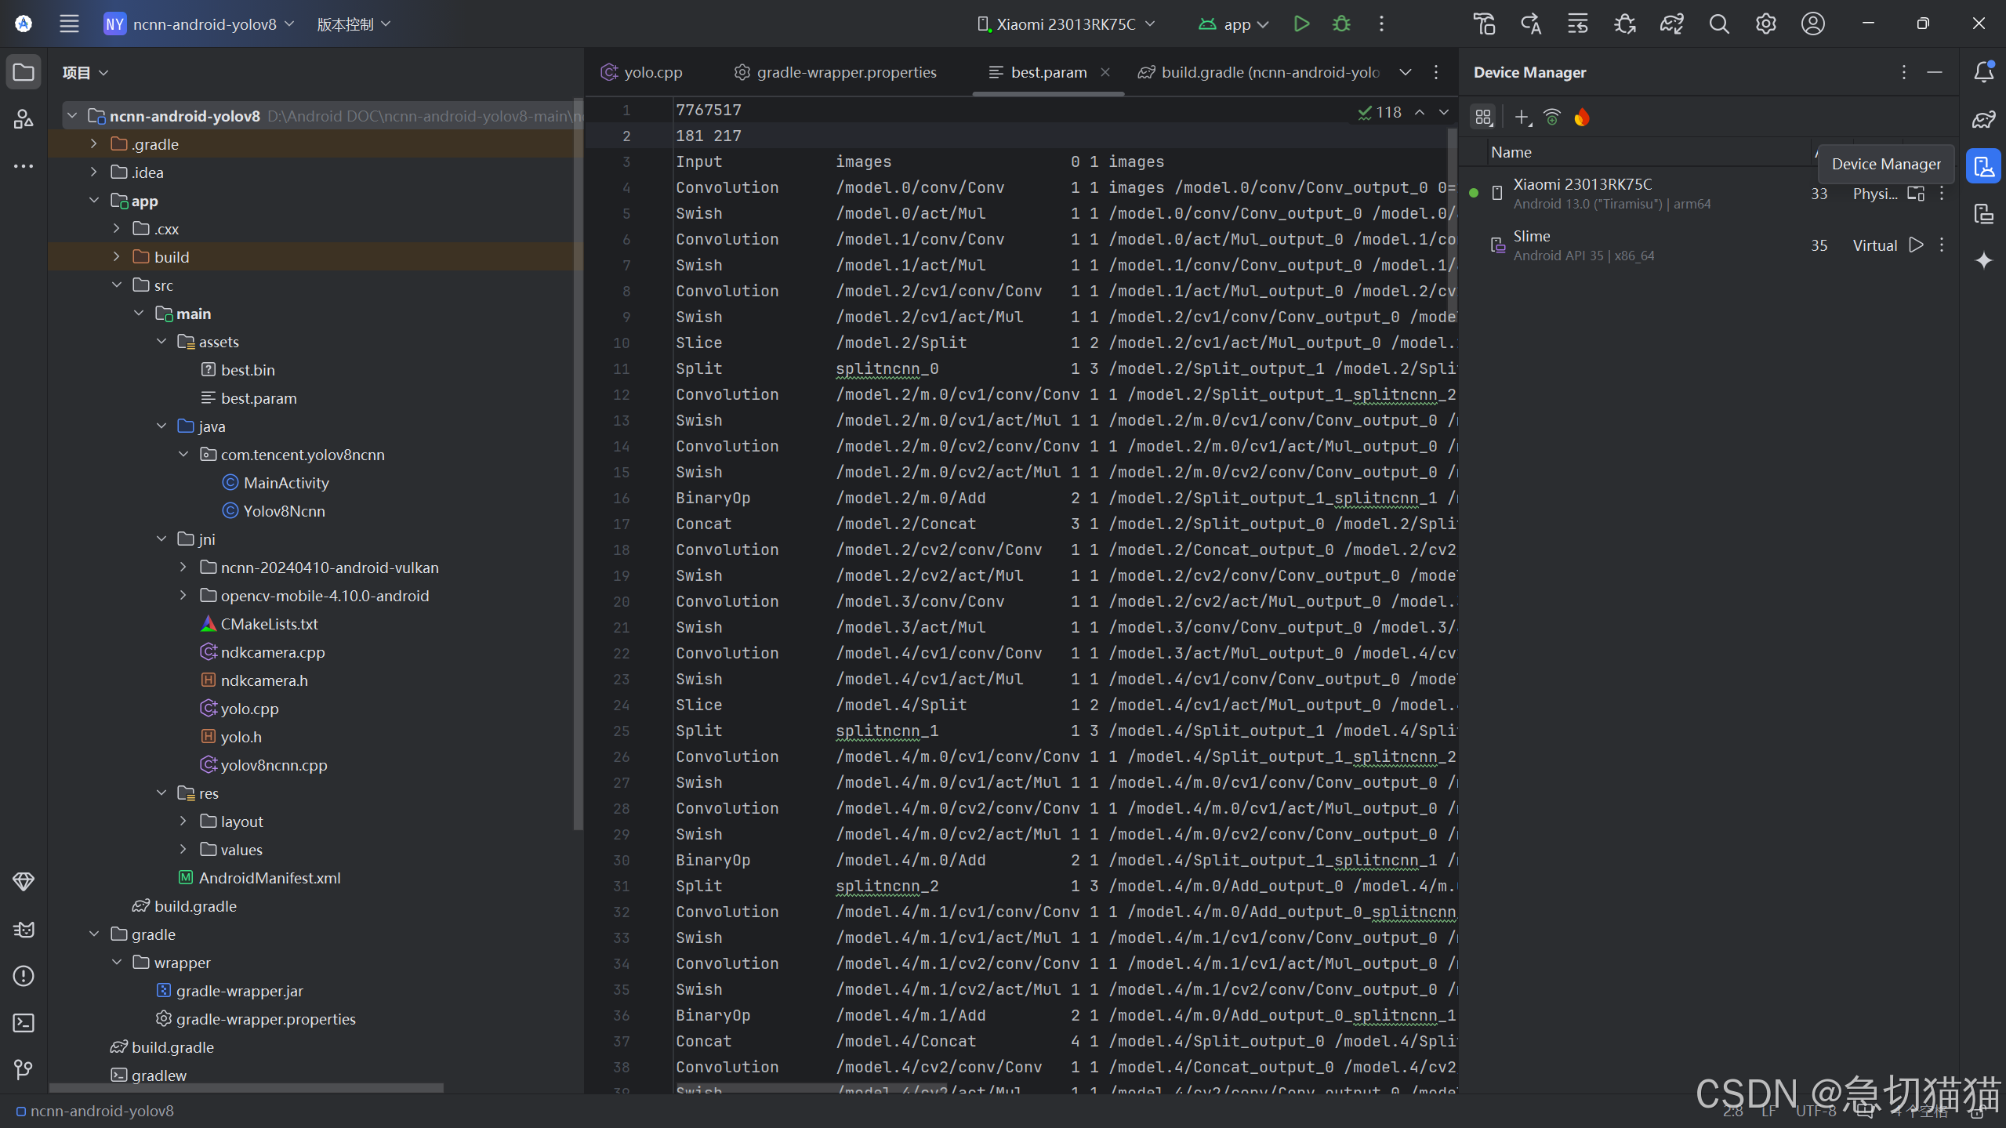Toggle the Project tool window folder icon
Viewport: 2006px width, 1128px height.
[x=24, y=72]
